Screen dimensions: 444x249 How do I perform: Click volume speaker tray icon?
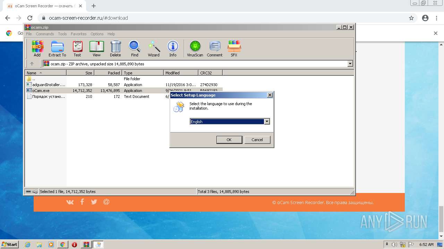394,245
